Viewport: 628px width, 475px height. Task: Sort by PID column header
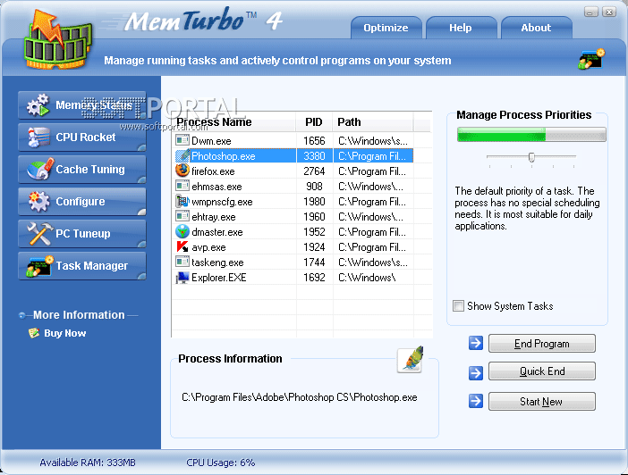[314, 122]
